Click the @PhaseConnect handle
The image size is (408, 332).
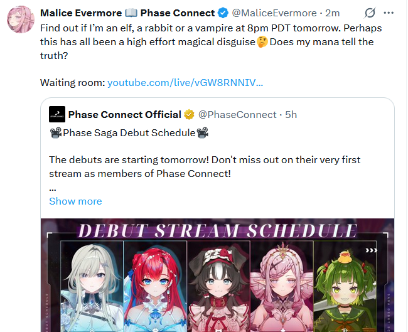pos(237,114)
